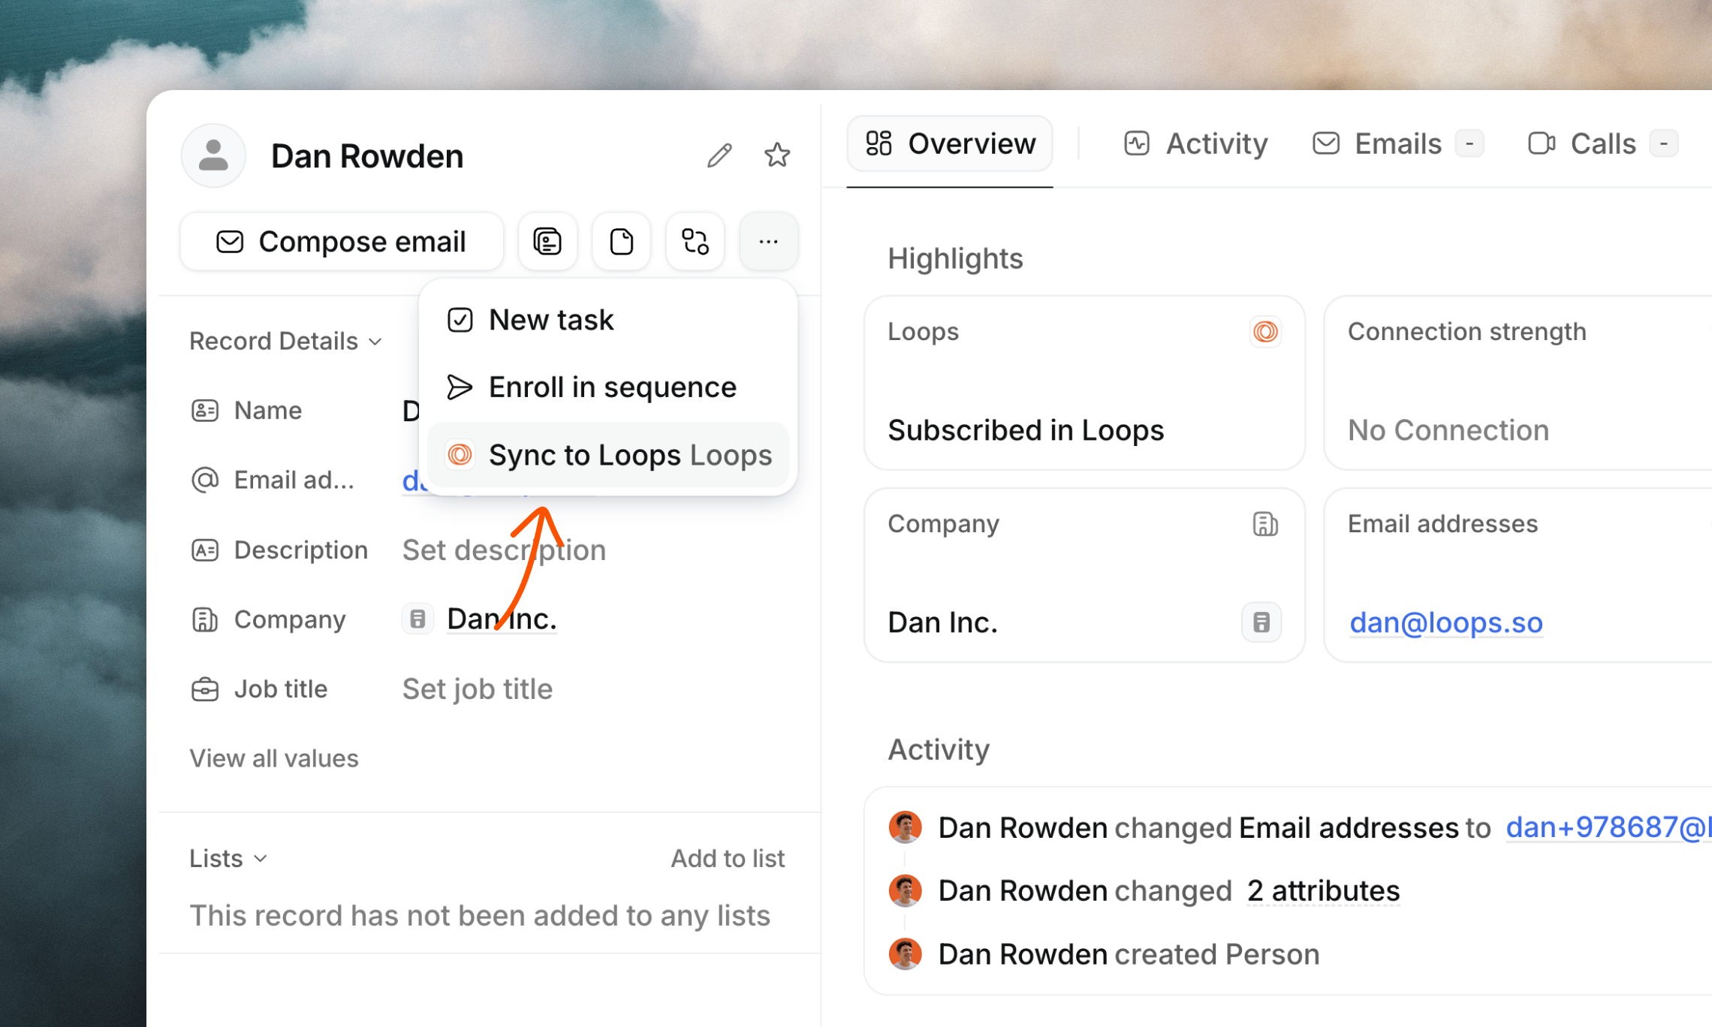This screenshot has height=1027, width=1712.
Task: Click the Dan Inc. avatar icon in Company card
Action: coord(1261,622)
